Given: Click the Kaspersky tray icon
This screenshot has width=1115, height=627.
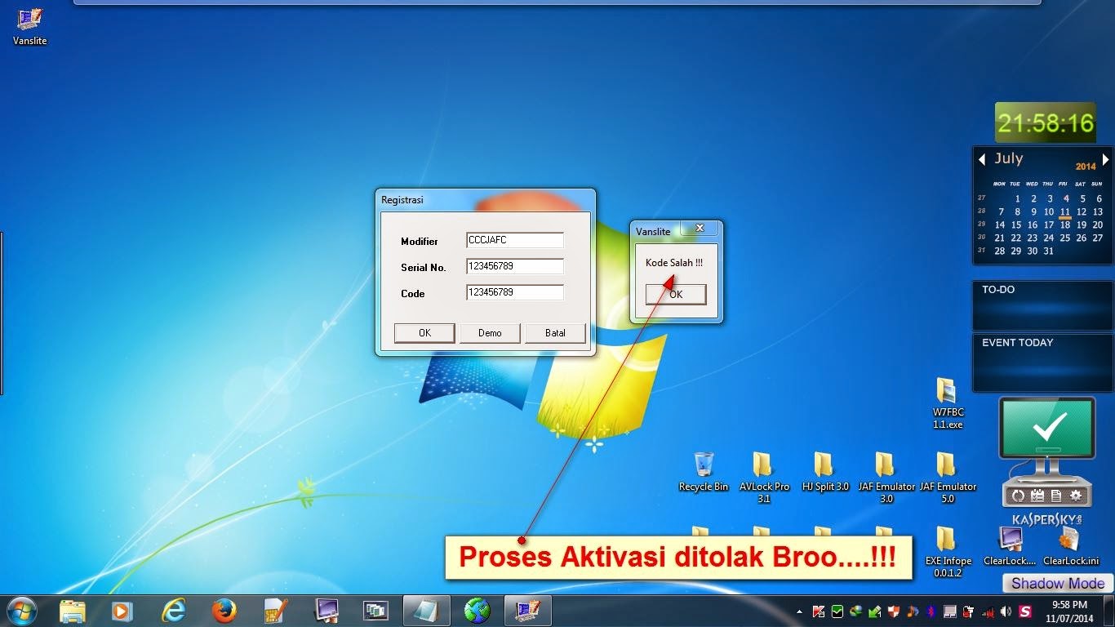Looking at the screenshot, I should tap(818, 611).
